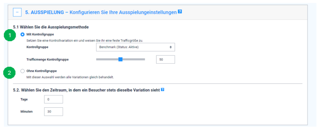
Task: Click the 'Minuten' field label
Action: [26, 111]
